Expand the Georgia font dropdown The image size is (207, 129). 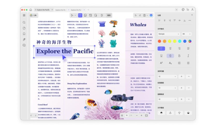(x=169, y=34)
